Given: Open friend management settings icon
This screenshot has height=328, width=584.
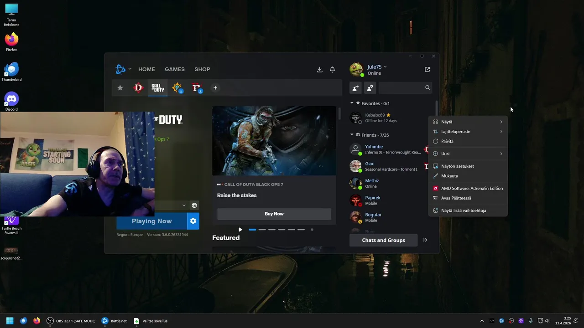Looking at the screenshot, I should (x=370, y=87).
